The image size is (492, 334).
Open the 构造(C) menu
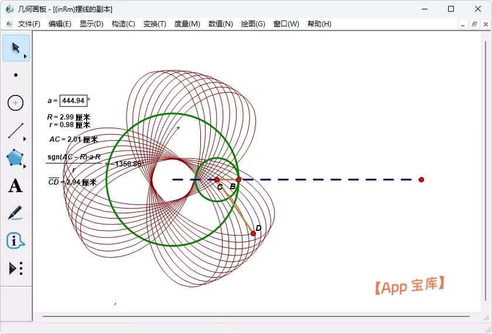click(124, 24)
